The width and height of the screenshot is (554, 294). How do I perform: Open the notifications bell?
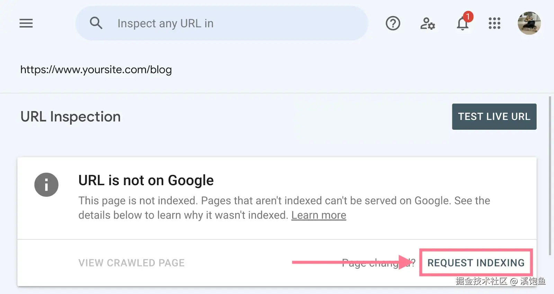point(462,24)
